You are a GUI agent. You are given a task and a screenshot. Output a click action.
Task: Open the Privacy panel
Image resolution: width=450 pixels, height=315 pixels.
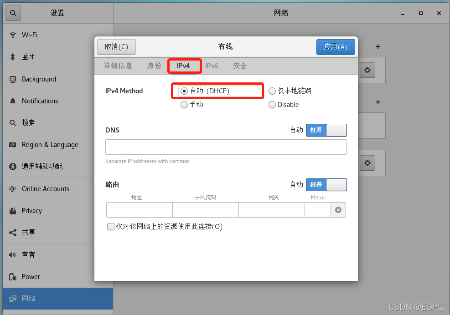coord(57,211)
